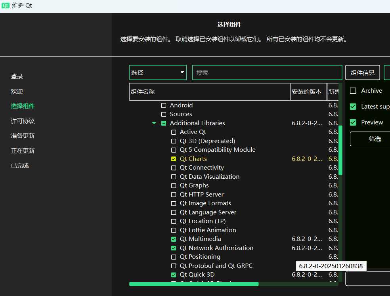
Task: Check the Sources checkbox
Action: (164, 114)
